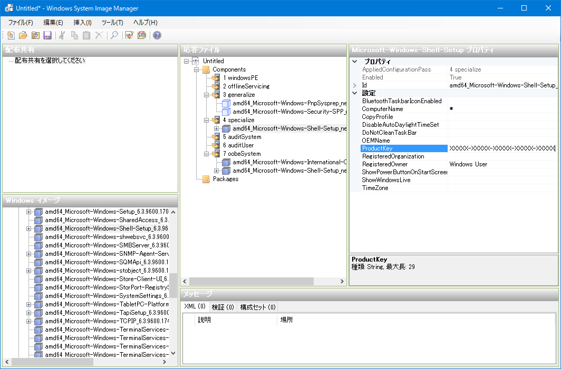Open the ツール(T) menu

(112, 23)
